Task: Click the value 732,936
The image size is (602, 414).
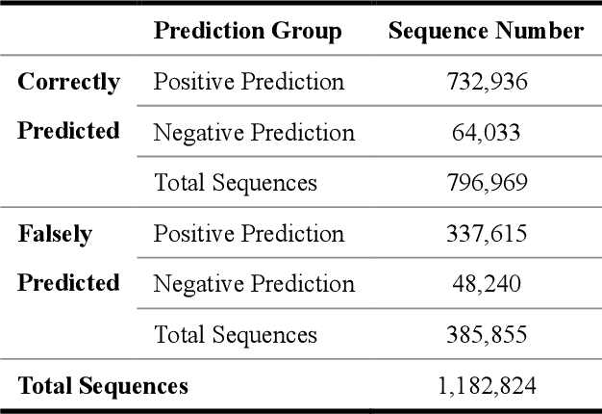Action: [x=487, y=82]
